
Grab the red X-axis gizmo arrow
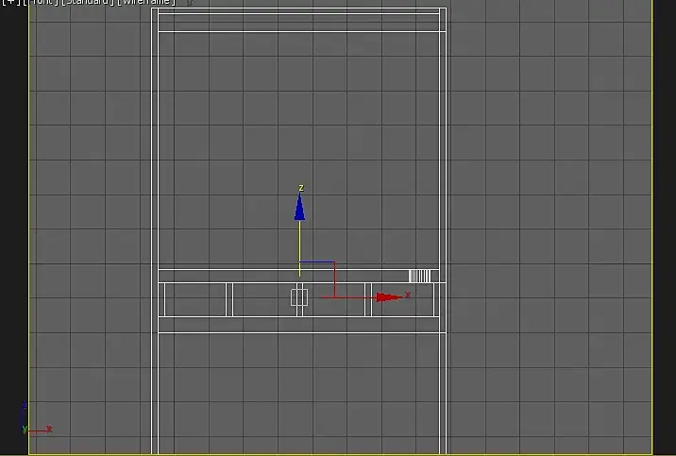point(389,297)
